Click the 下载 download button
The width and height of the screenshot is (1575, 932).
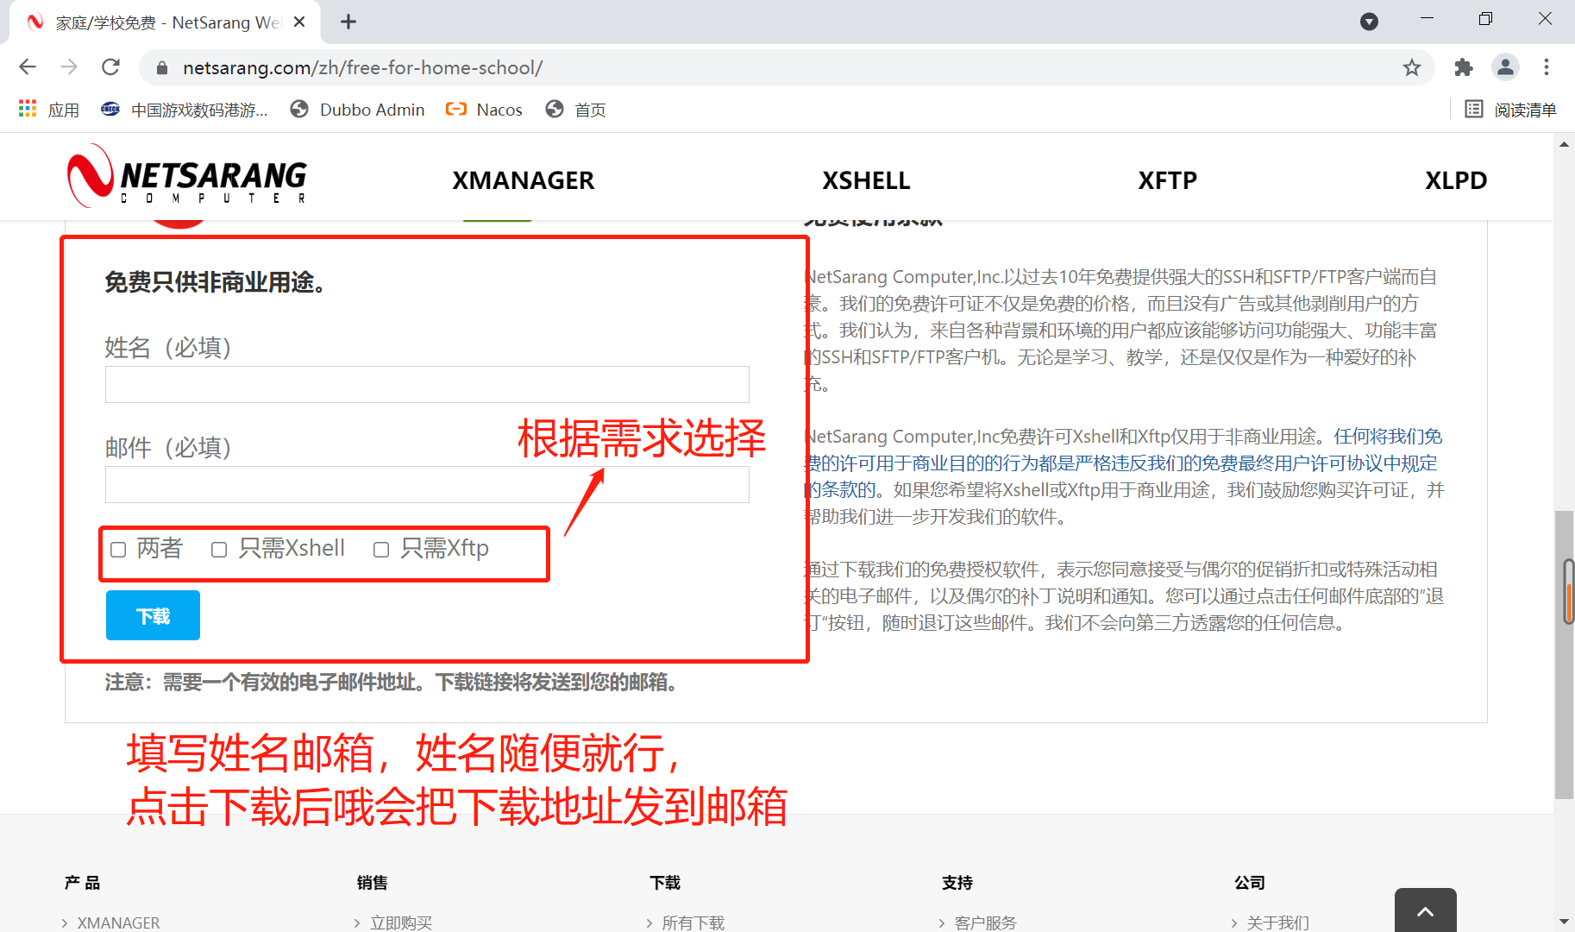click(x=153, y=615)
